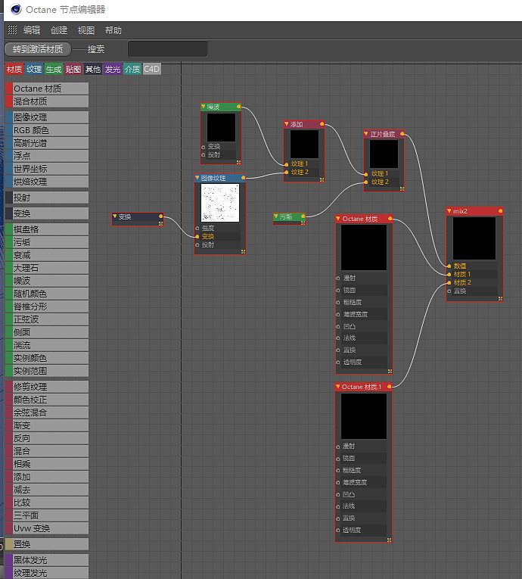
Task: Collapse the Octane 材质.1 node with its triangle
Action: coord(337,386)
